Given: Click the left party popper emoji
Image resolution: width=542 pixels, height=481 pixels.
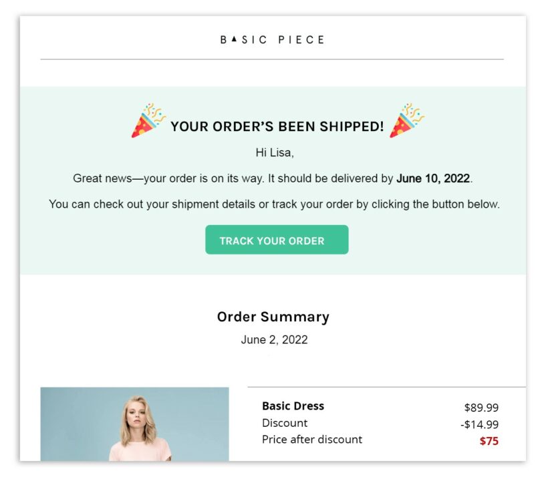Looking at the screenshot, I should click(148, 120).
